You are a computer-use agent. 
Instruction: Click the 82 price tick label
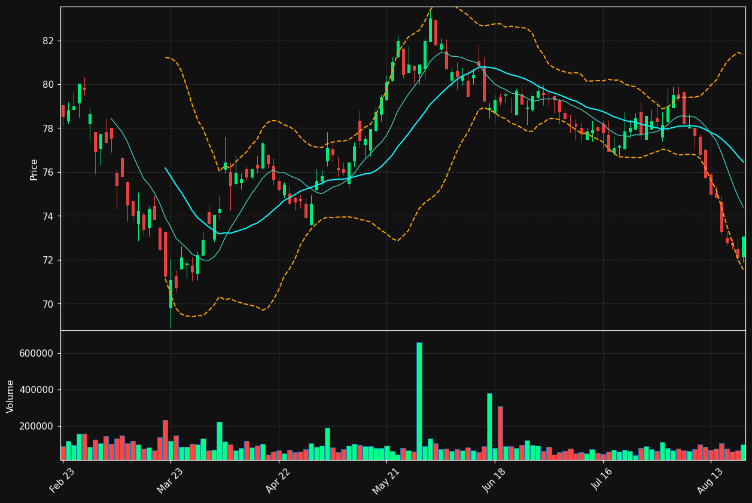click(x=48, y=41)
